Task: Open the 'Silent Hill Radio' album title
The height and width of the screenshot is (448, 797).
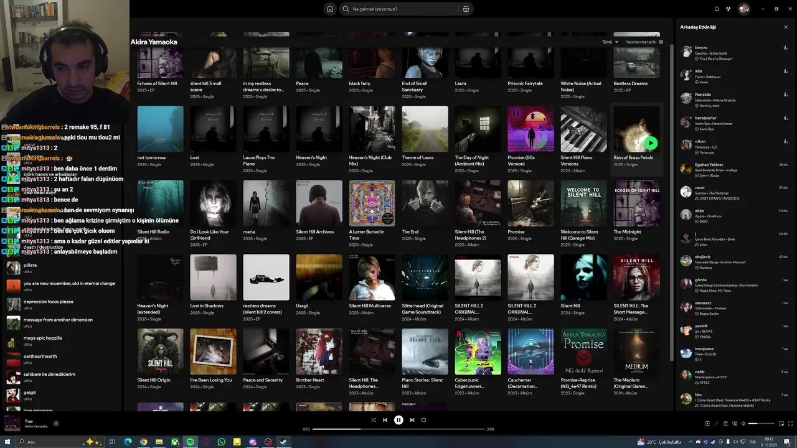Action: (x=153, y=232)
